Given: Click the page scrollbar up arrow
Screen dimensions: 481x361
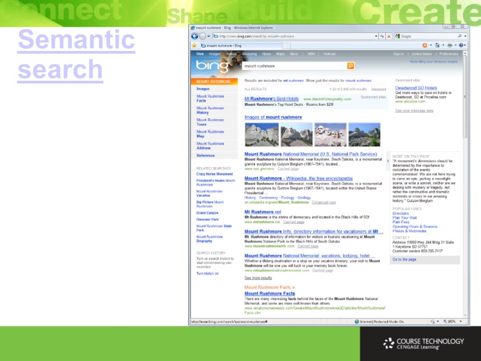Looking at the screenshot, I should tap(465, 53).
